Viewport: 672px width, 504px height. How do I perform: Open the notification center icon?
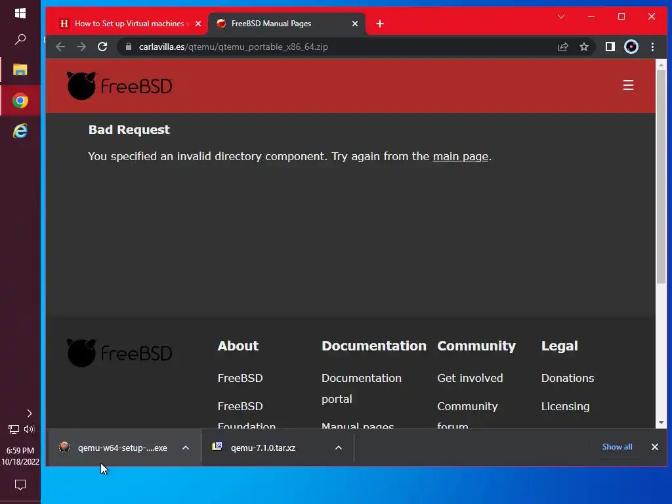click(20, 485)
